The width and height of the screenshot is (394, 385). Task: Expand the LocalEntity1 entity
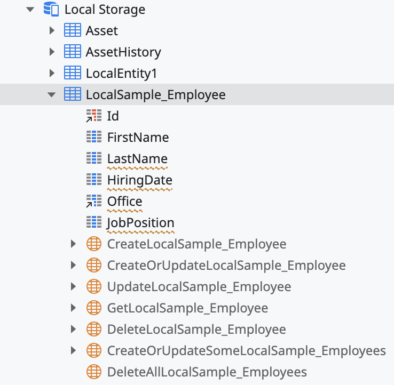(52, 73)
